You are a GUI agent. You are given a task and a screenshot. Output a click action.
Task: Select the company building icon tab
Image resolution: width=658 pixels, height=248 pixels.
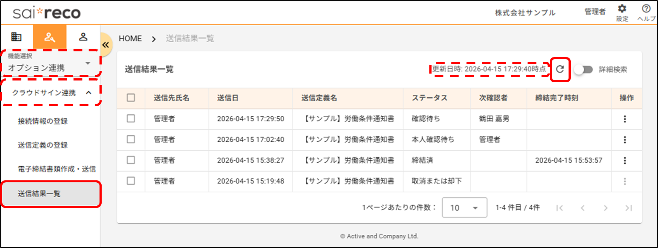tap(16, 37)
